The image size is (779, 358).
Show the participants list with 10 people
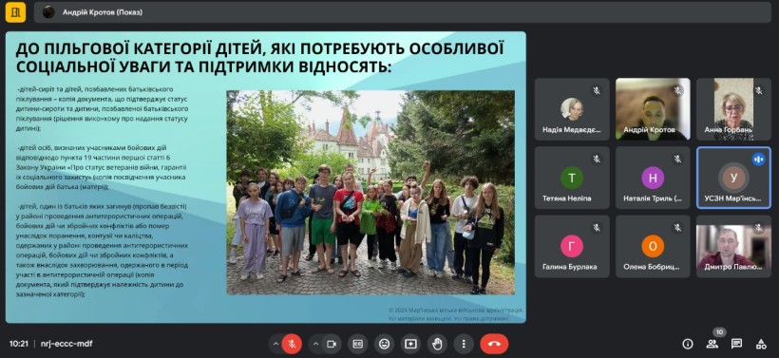pyautogui.click(x=712, y=344)
